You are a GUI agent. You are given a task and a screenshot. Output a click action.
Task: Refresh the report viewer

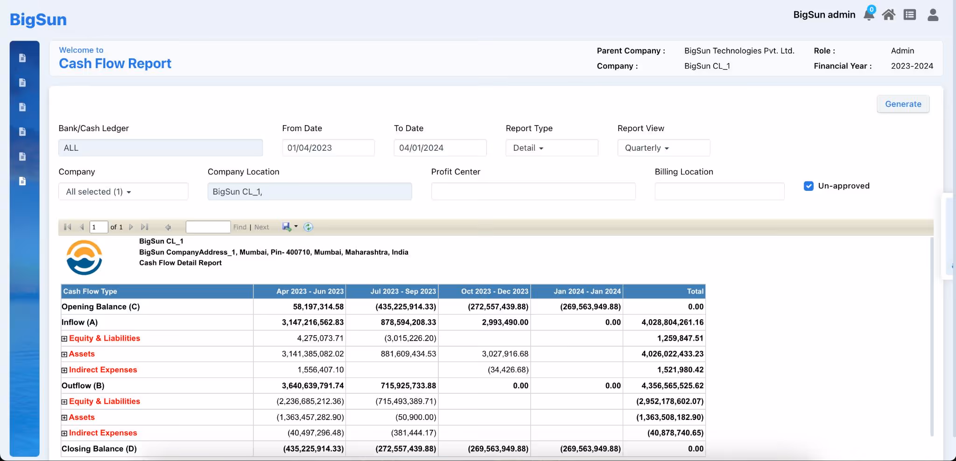[x=308, y=227]
